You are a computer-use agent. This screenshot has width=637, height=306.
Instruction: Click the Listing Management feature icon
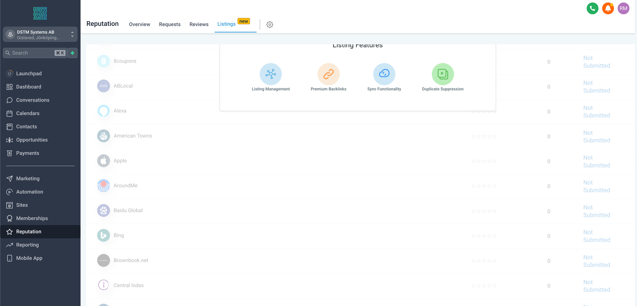tap(271, 74)
